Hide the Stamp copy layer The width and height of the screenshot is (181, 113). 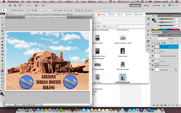click(153, 47)
